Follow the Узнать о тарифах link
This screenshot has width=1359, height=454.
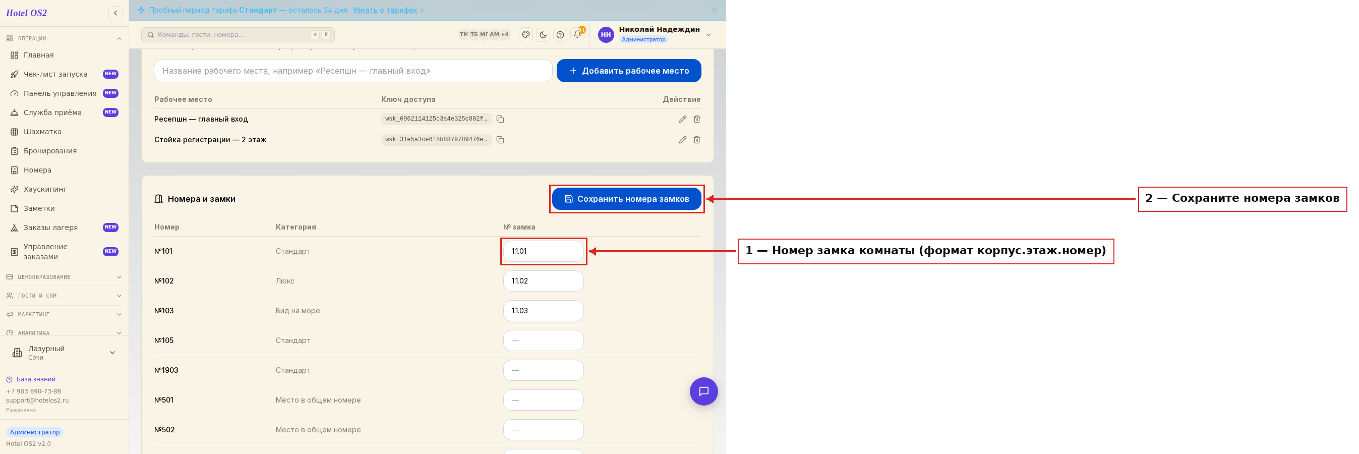pos(385,10)
